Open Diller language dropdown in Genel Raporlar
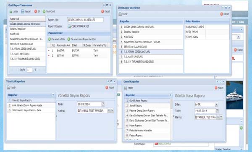252x152 pixels. tap(216, 105)
